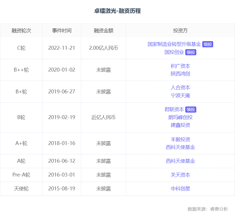Open the 丰毅投资 investor link
Screen dimensions: 235x221
pos(180,140)
